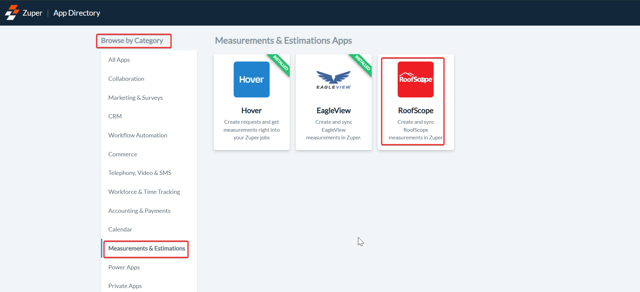
Task: Click EagleView's 'measurements in Zuper.' description
Action: [334, 138]
